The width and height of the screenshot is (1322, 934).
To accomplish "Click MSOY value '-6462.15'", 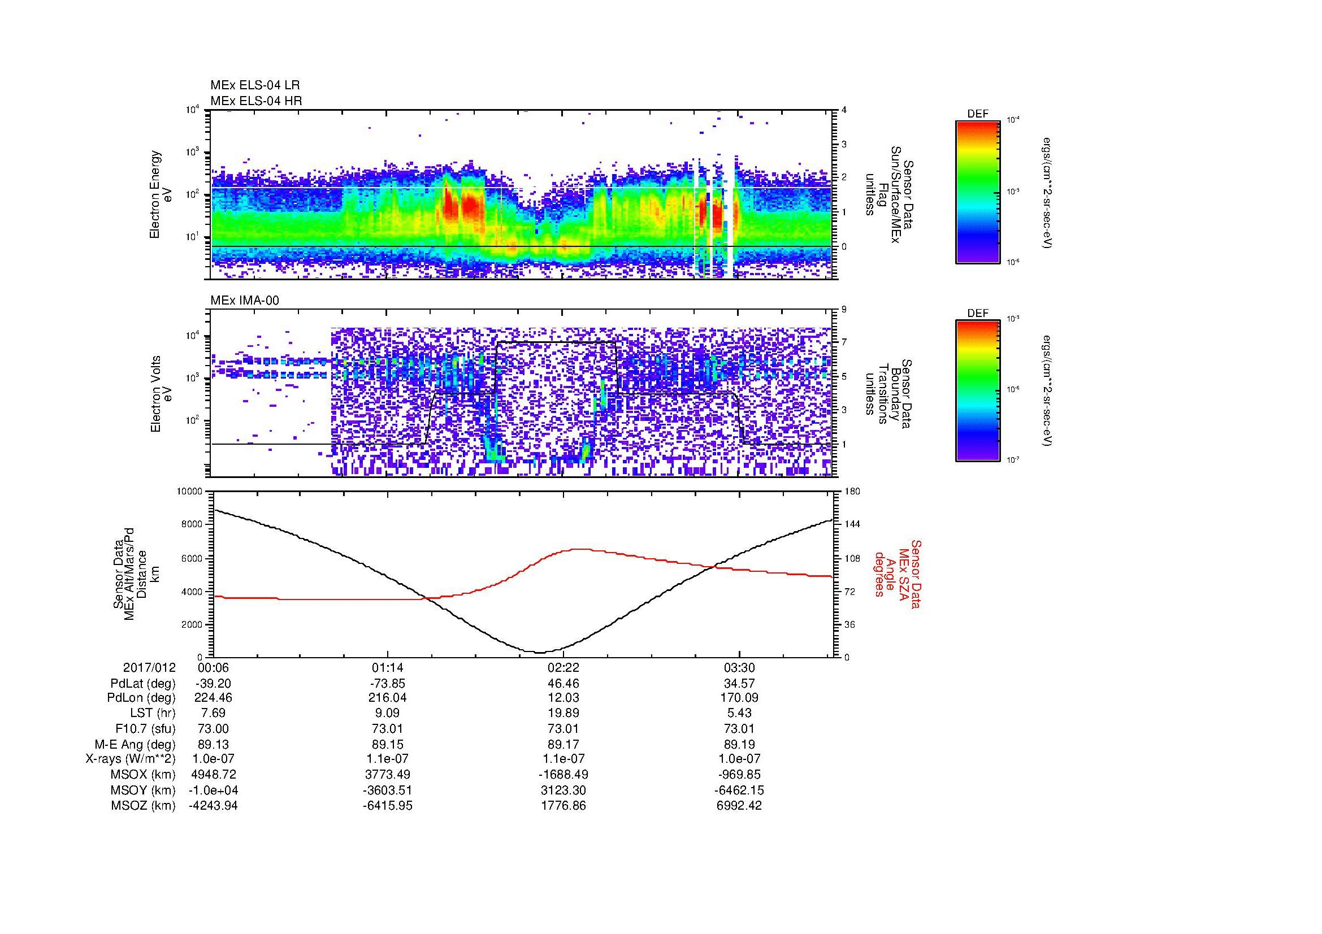I will (739, 790).
